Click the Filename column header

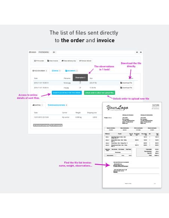click(67, 78)
